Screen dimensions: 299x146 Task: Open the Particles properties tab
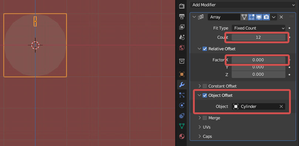point(182,95)
